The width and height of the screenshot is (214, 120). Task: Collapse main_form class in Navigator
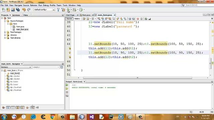click(x=2, y=70)
